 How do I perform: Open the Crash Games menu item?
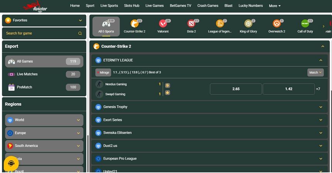(208, 6)
